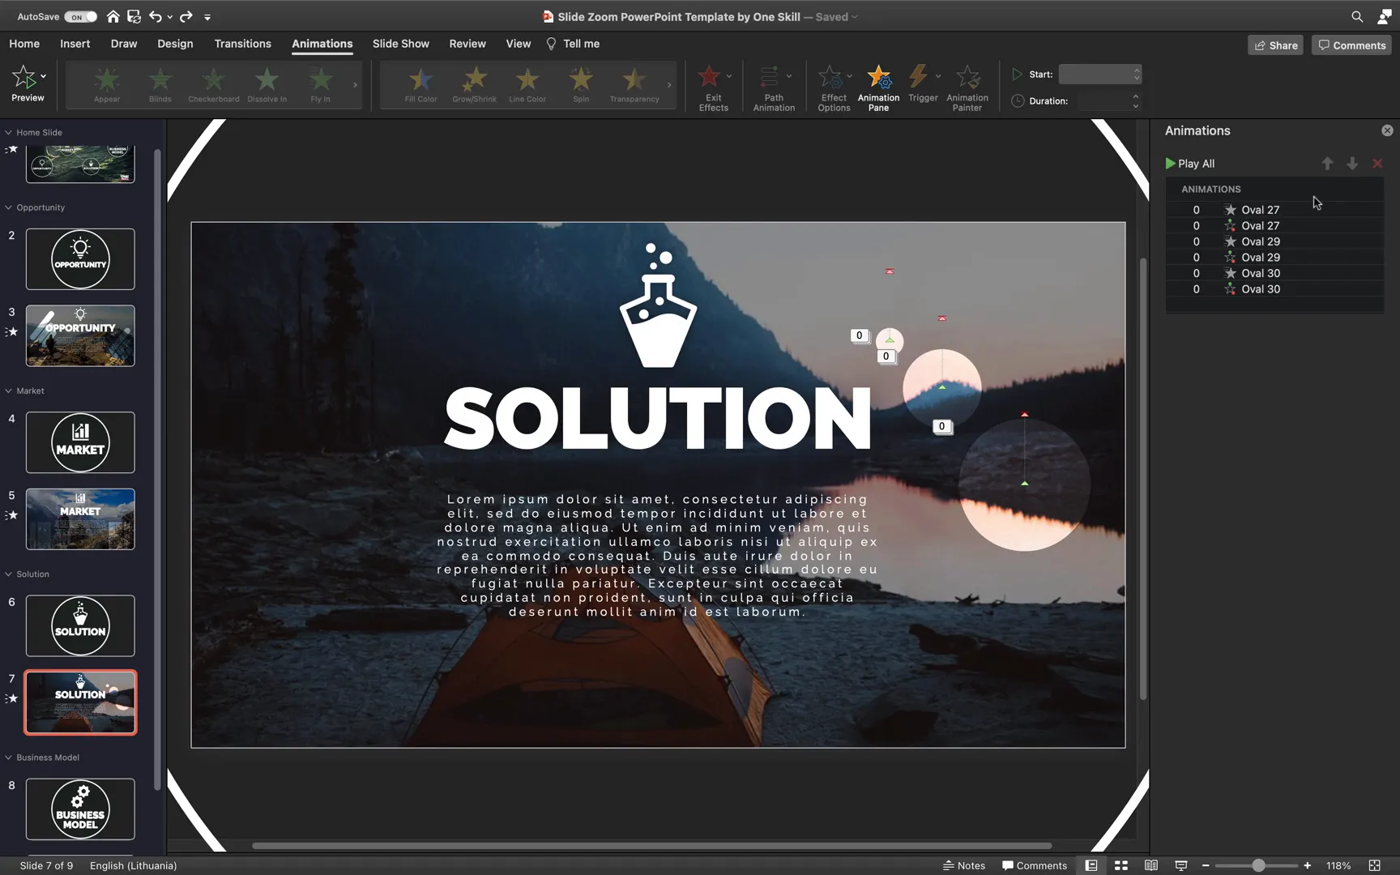Switch to the Draw tab
The width and height of the screenshot is (1400, 875).
pos(124,44)
